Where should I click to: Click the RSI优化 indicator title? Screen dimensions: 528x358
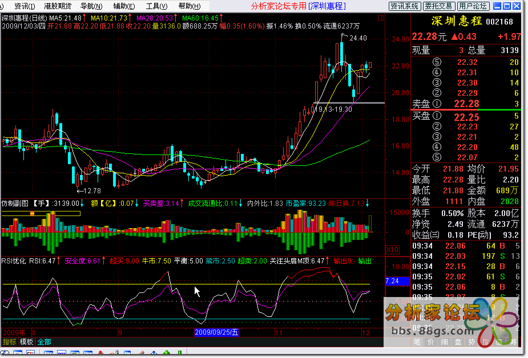pyautogui.click(x=14, y=261)
